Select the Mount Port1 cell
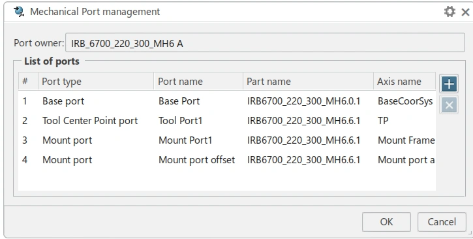The image size is (473, 239). [185, 140]
